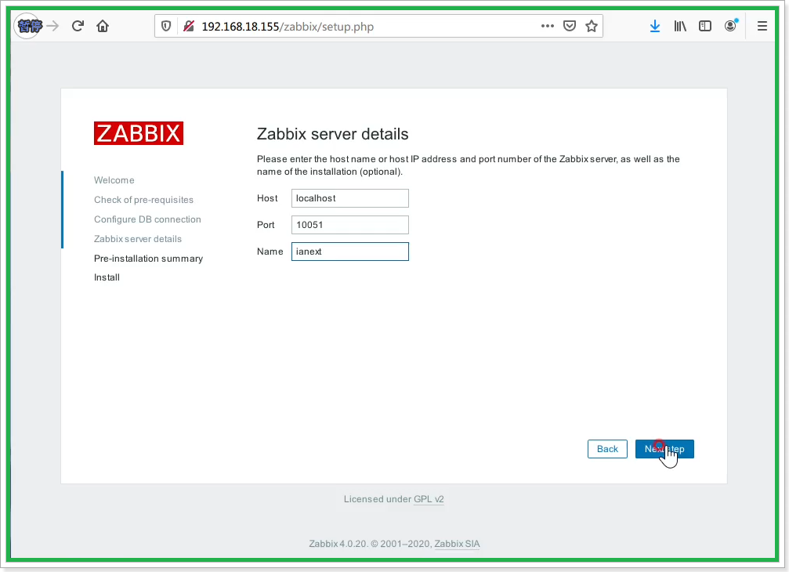Open the Firefox hamburger menu
The width and height of the screenshot is (789, 572).
pos(762,26)
